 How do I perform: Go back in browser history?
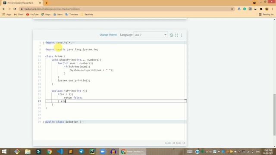pyautogui.click(x=4, y=9)
